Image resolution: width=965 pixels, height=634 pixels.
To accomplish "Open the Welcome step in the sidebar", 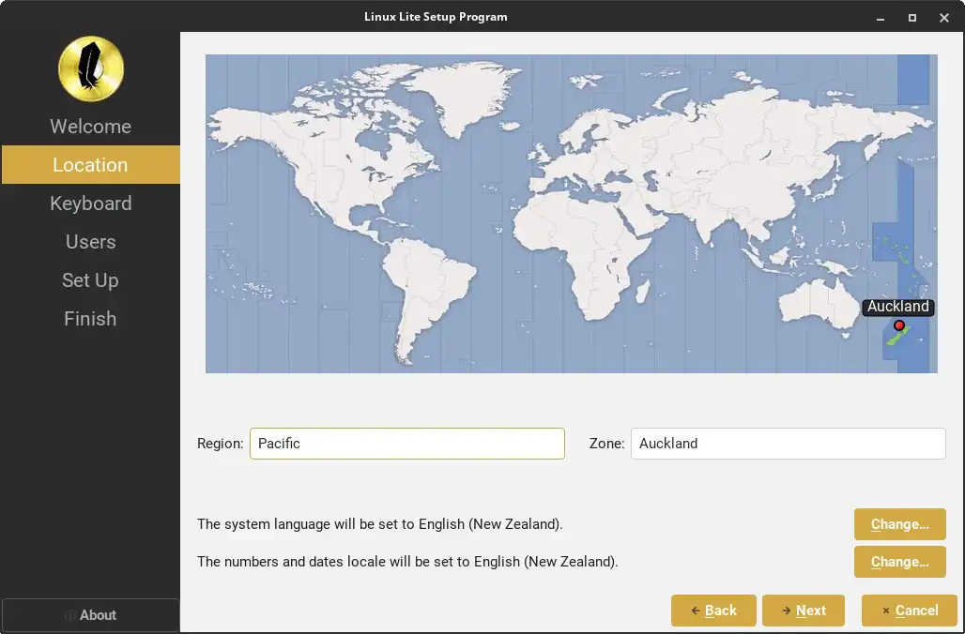I will coord(90,126).
